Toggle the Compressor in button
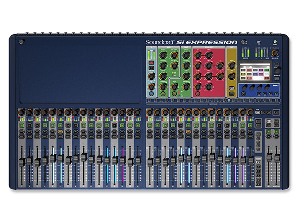 [x=174, y=94]
